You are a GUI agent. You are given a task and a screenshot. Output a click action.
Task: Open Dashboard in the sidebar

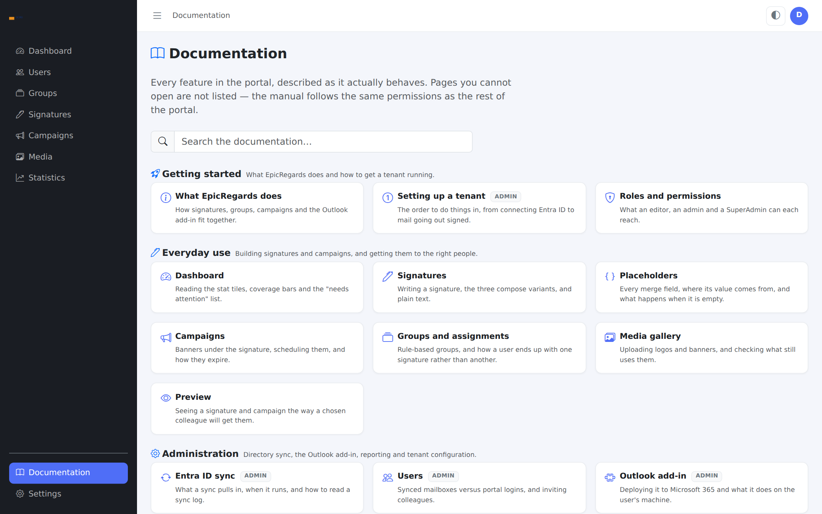pyautogui.click(x=68, y=51)
